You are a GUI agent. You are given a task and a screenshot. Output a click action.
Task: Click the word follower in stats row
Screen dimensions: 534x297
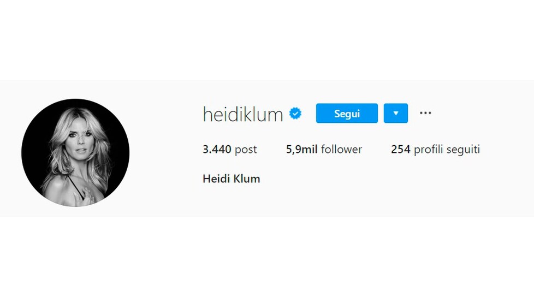pyautogui.click(x=342, y=149)
